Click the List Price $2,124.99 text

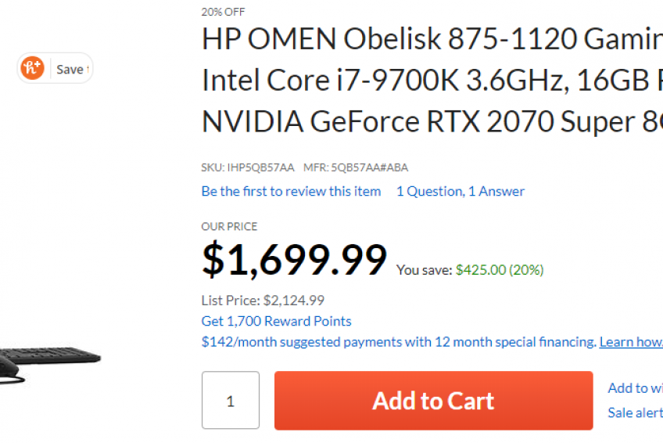[263, 300]
